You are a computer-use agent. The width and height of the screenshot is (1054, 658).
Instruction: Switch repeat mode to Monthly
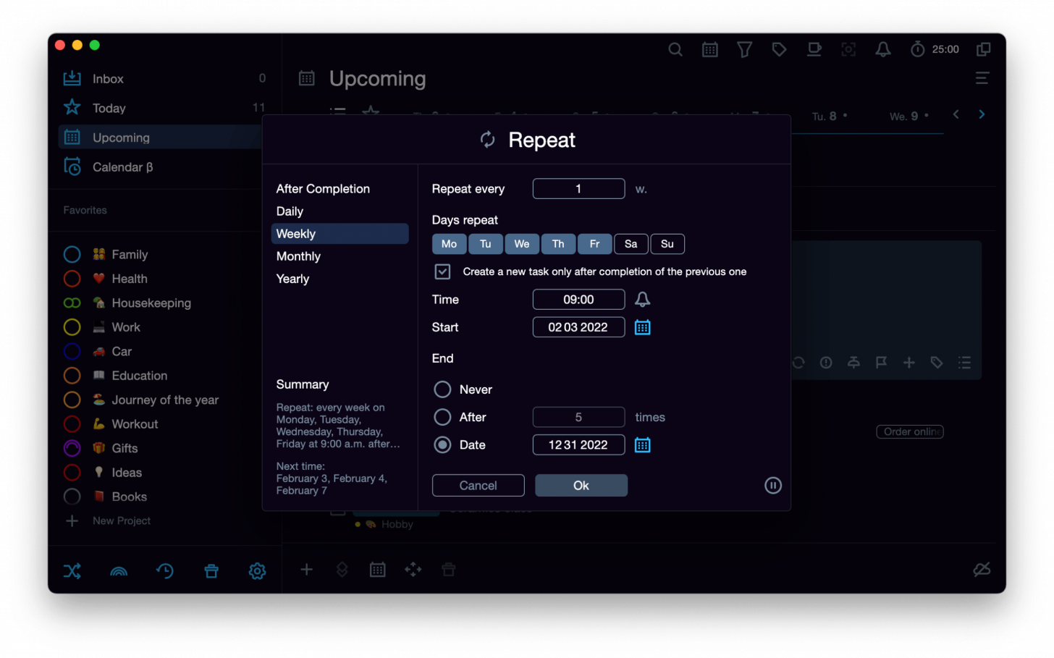coord(298,256)
